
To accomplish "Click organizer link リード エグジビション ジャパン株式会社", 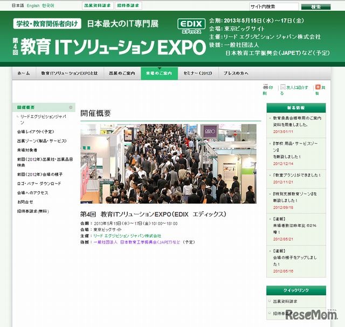I will pyautogui.click(x=127, y=236).
